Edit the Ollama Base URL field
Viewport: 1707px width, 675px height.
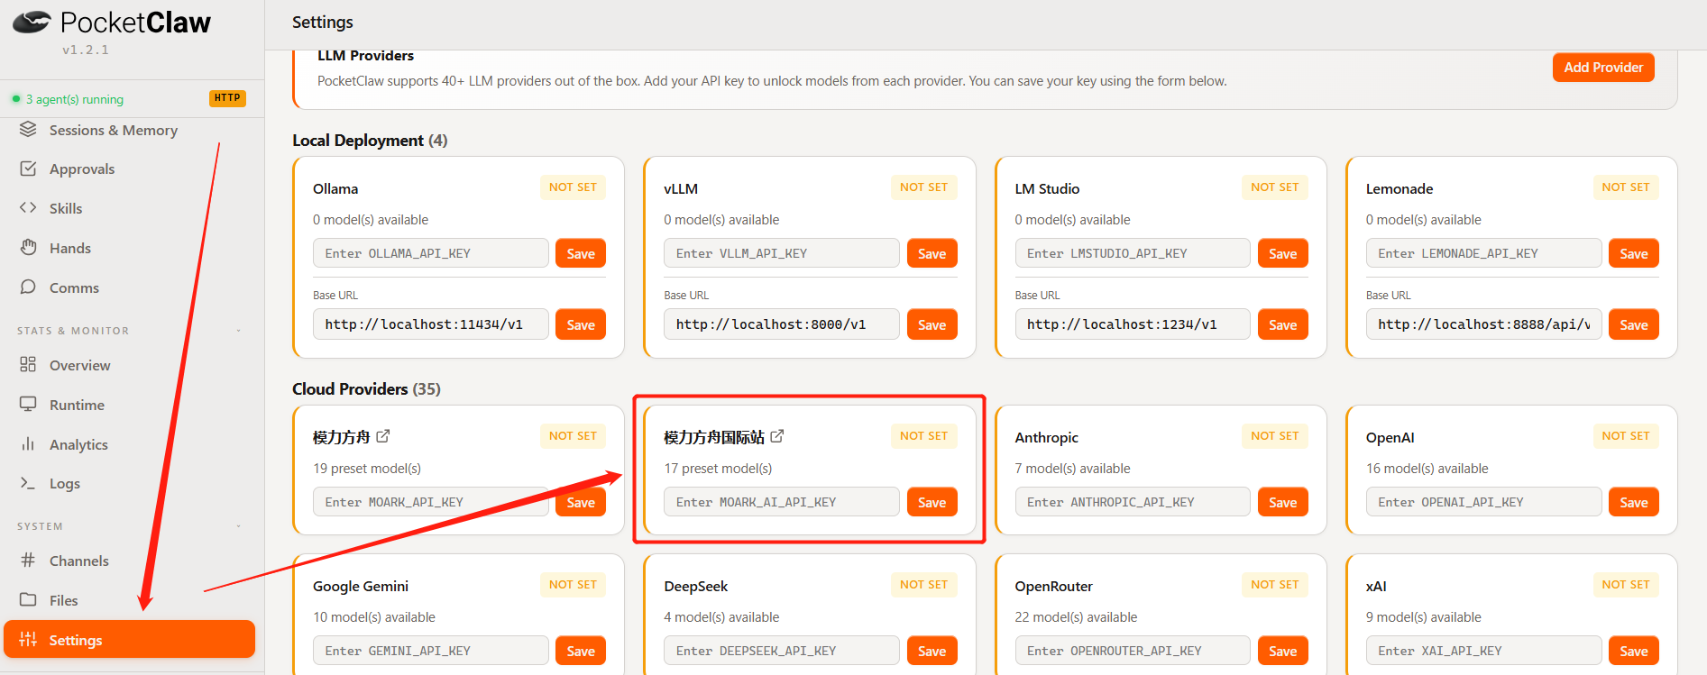(x=431, y=324)
